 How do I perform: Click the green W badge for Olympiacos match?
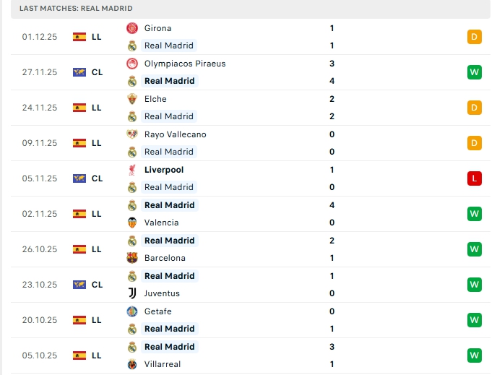pos(475,72)
